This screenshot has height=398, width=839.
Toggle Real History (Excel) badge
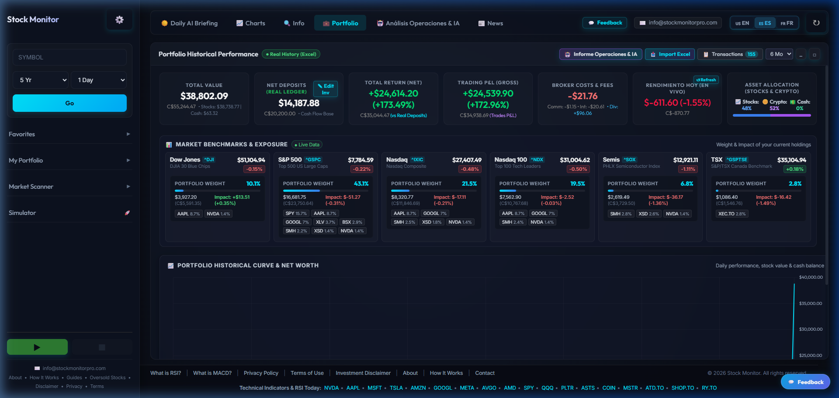pyautogui.click(x=291, y=54)
